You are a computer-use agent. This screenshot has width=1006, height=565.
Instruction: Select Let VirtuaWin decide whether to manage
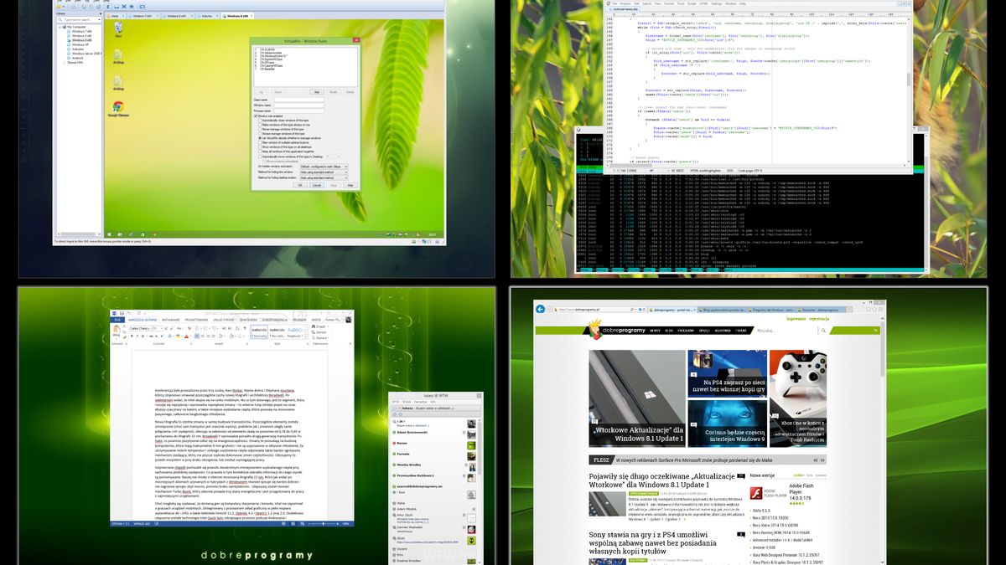coord(260,138)
